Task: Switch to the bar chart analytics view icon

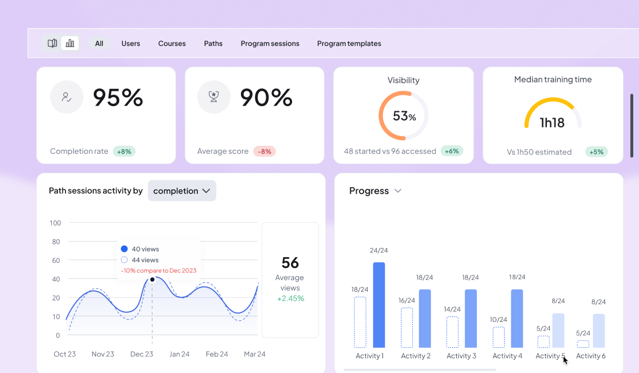Action: click(x=70, y=43)
